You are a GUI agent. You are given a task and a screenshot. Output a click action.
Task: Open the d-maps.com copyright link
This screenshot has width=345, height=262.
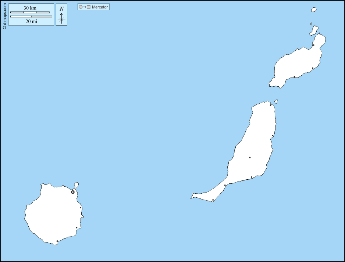pos(4,15)
